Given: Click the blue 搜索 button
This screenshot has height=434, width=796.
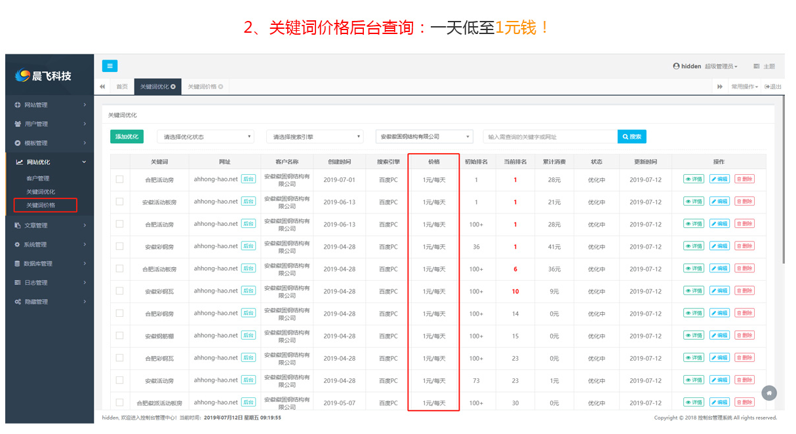Looking at the screenshot, I should click(632, 137).
